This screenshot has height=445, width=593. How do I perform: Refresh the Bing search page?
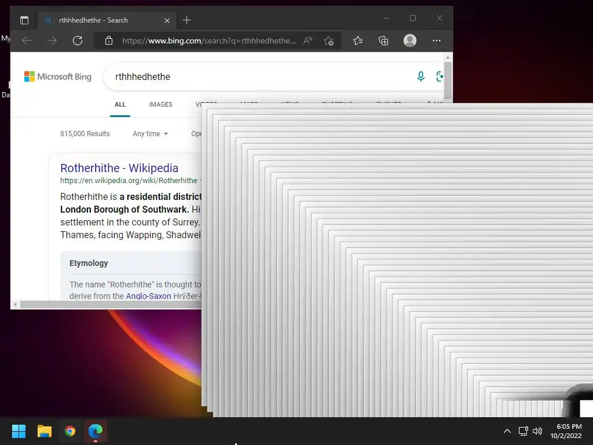(x=78, y=41)
